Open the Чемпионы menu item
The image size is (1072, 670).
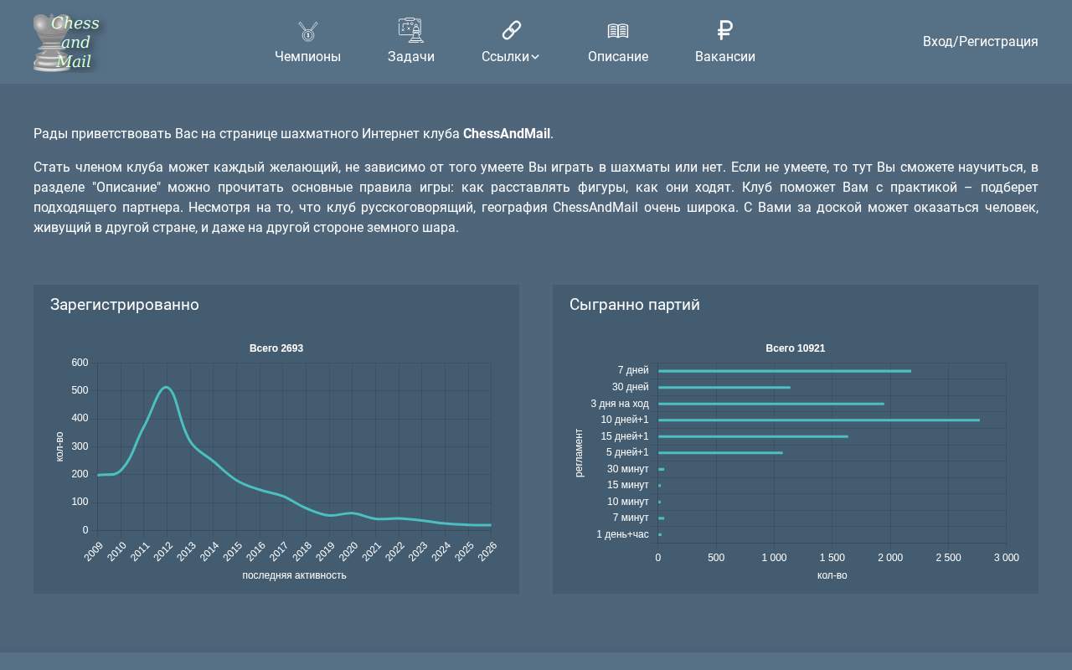click(308, 57)
